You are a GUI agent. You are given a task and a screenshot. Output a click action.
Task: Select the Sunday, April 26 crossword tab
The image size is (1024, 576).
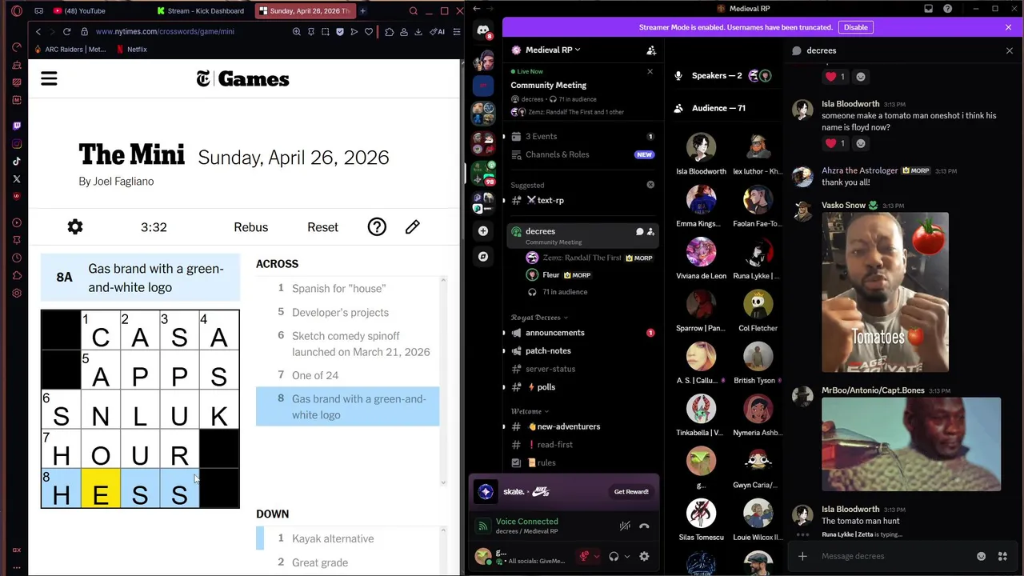[305, 11]
